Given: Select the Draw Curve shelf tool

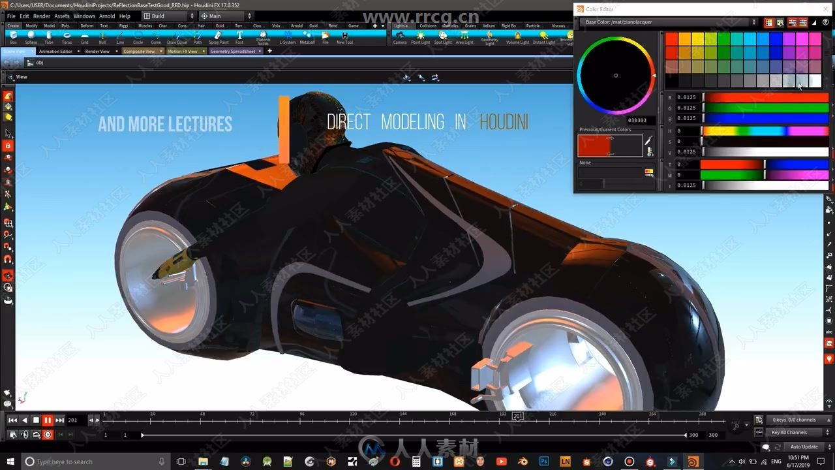Looking at the screenshot, I should [x=177, y=37].
